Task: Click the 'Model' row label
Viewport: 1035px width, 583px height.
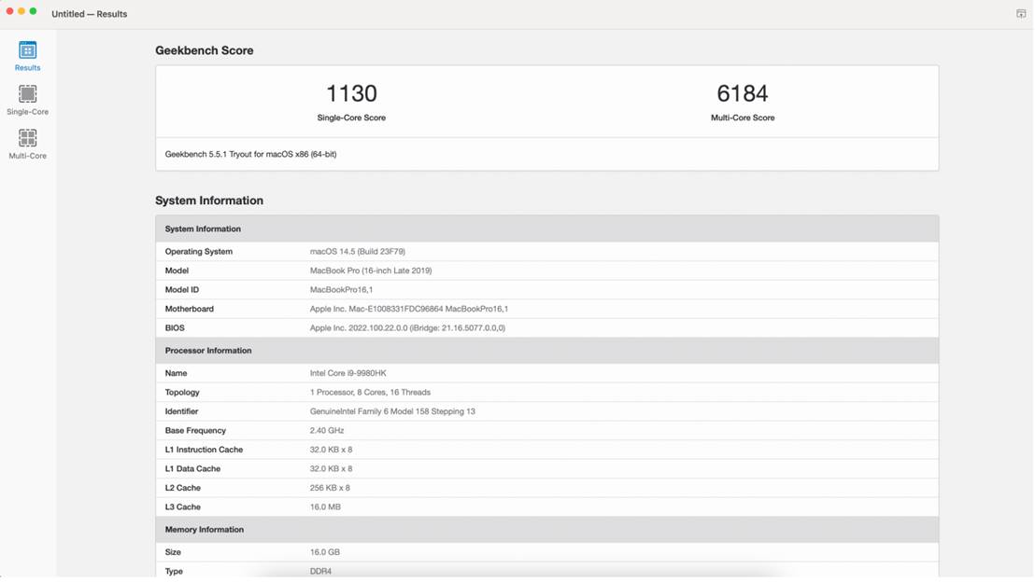Action: tap(177, 271)
